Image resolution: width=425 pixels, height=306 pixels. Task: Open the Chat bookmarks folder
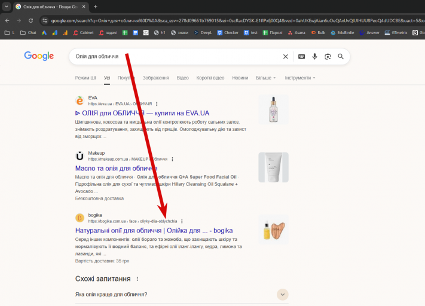pos(28,32)
